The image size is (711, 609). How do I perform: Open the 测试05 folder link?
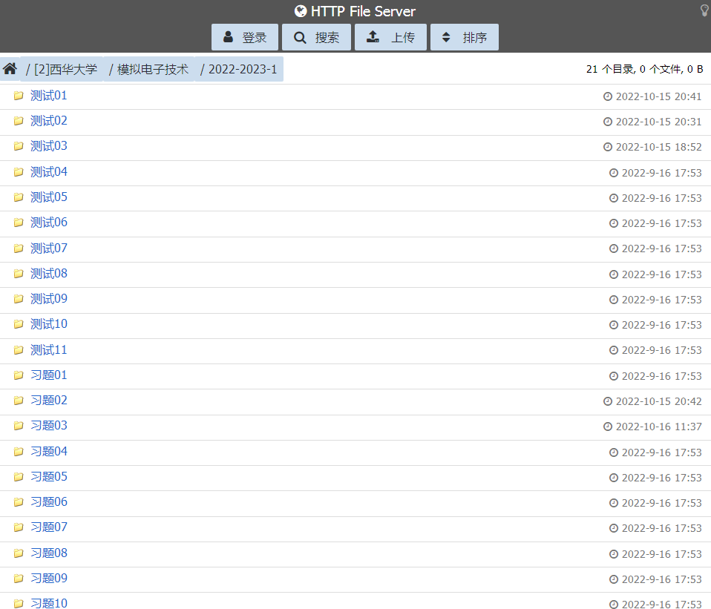(48, 197)
